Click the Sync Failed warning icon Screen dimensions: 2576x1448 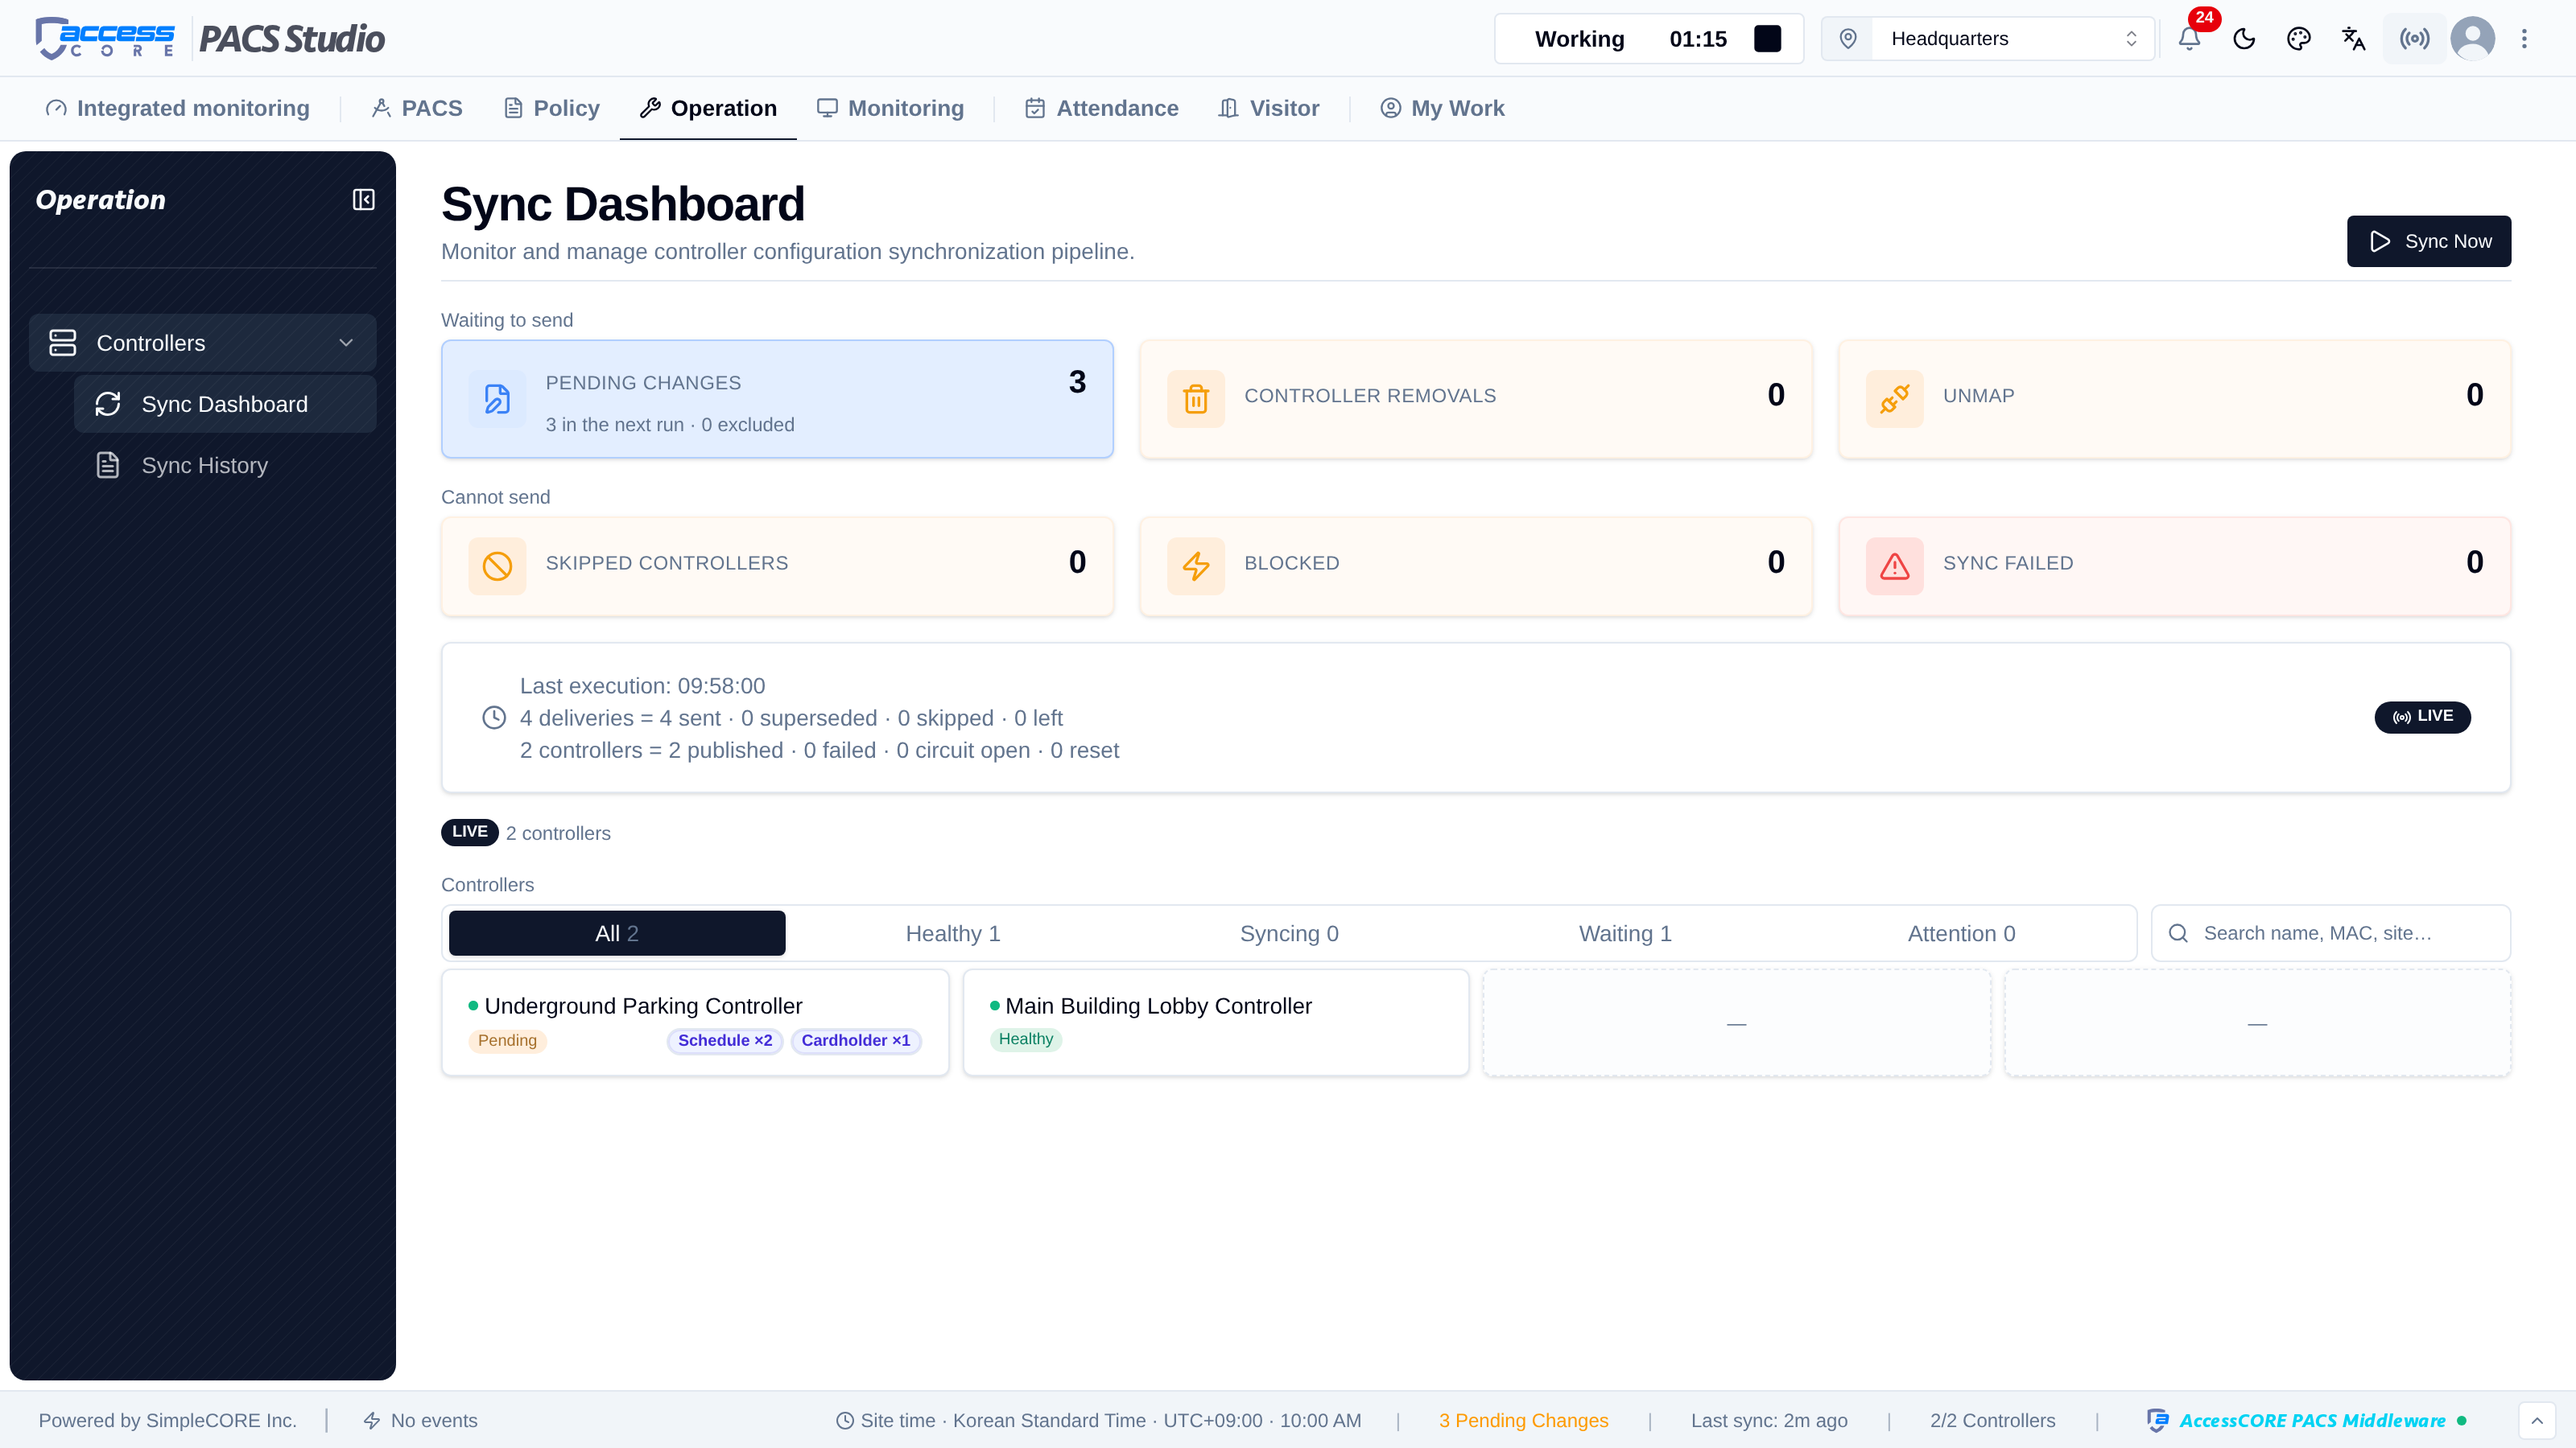(x=1894, y=566)
